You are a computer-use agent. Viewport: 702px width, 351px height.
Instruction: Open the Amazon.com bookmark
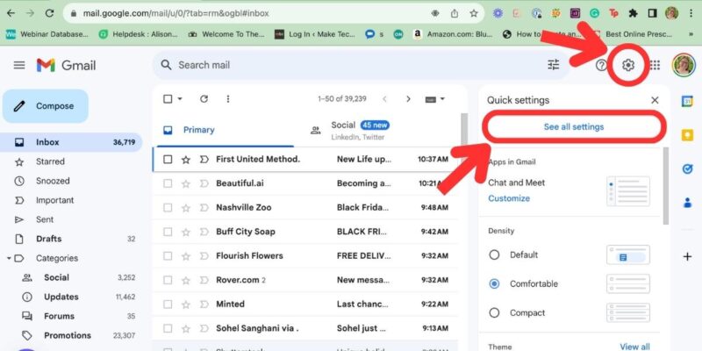pos(452,34)
